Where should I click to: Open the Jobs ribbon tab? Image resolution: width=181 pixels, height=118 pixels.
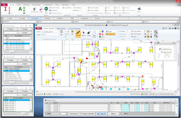point(19,5)
